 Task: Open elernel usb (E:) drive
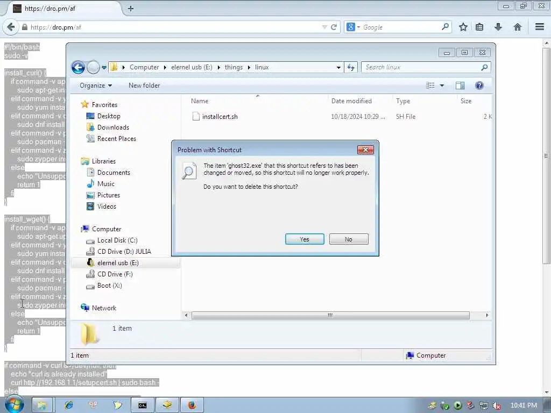pos(118,262)
